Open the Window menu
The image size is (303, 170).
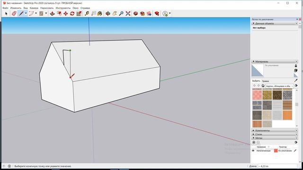point(75,8)
